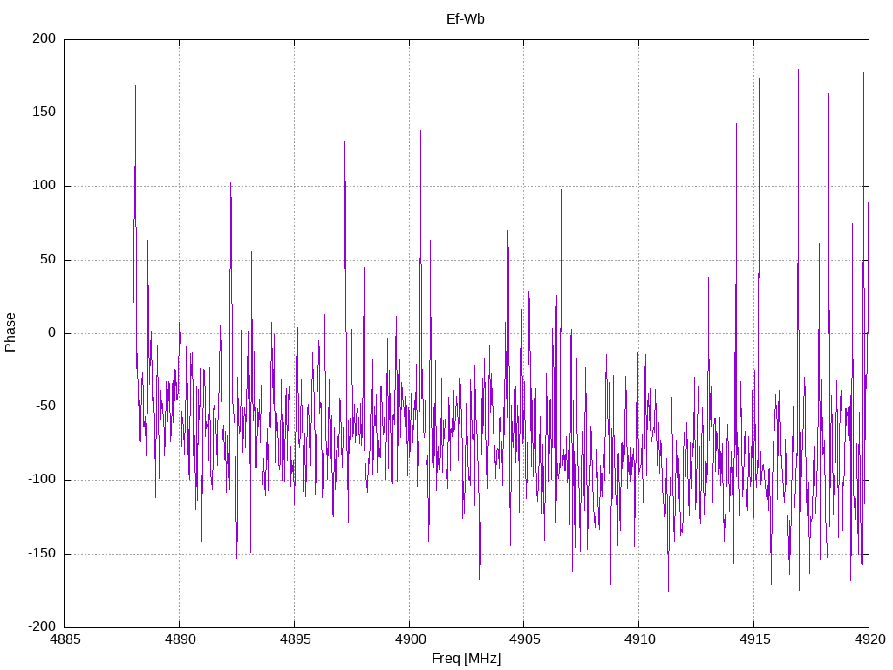Select the 'Freq [MHz]' x-axis label
Viewport: 893px width, 670px height.
click(466, 659)
